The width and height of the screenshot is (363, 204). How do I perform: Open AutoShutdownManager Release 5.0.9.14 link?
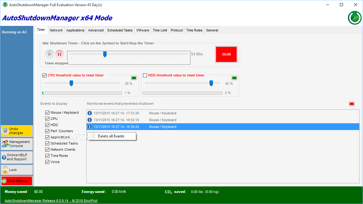click(x=51, y=201)
